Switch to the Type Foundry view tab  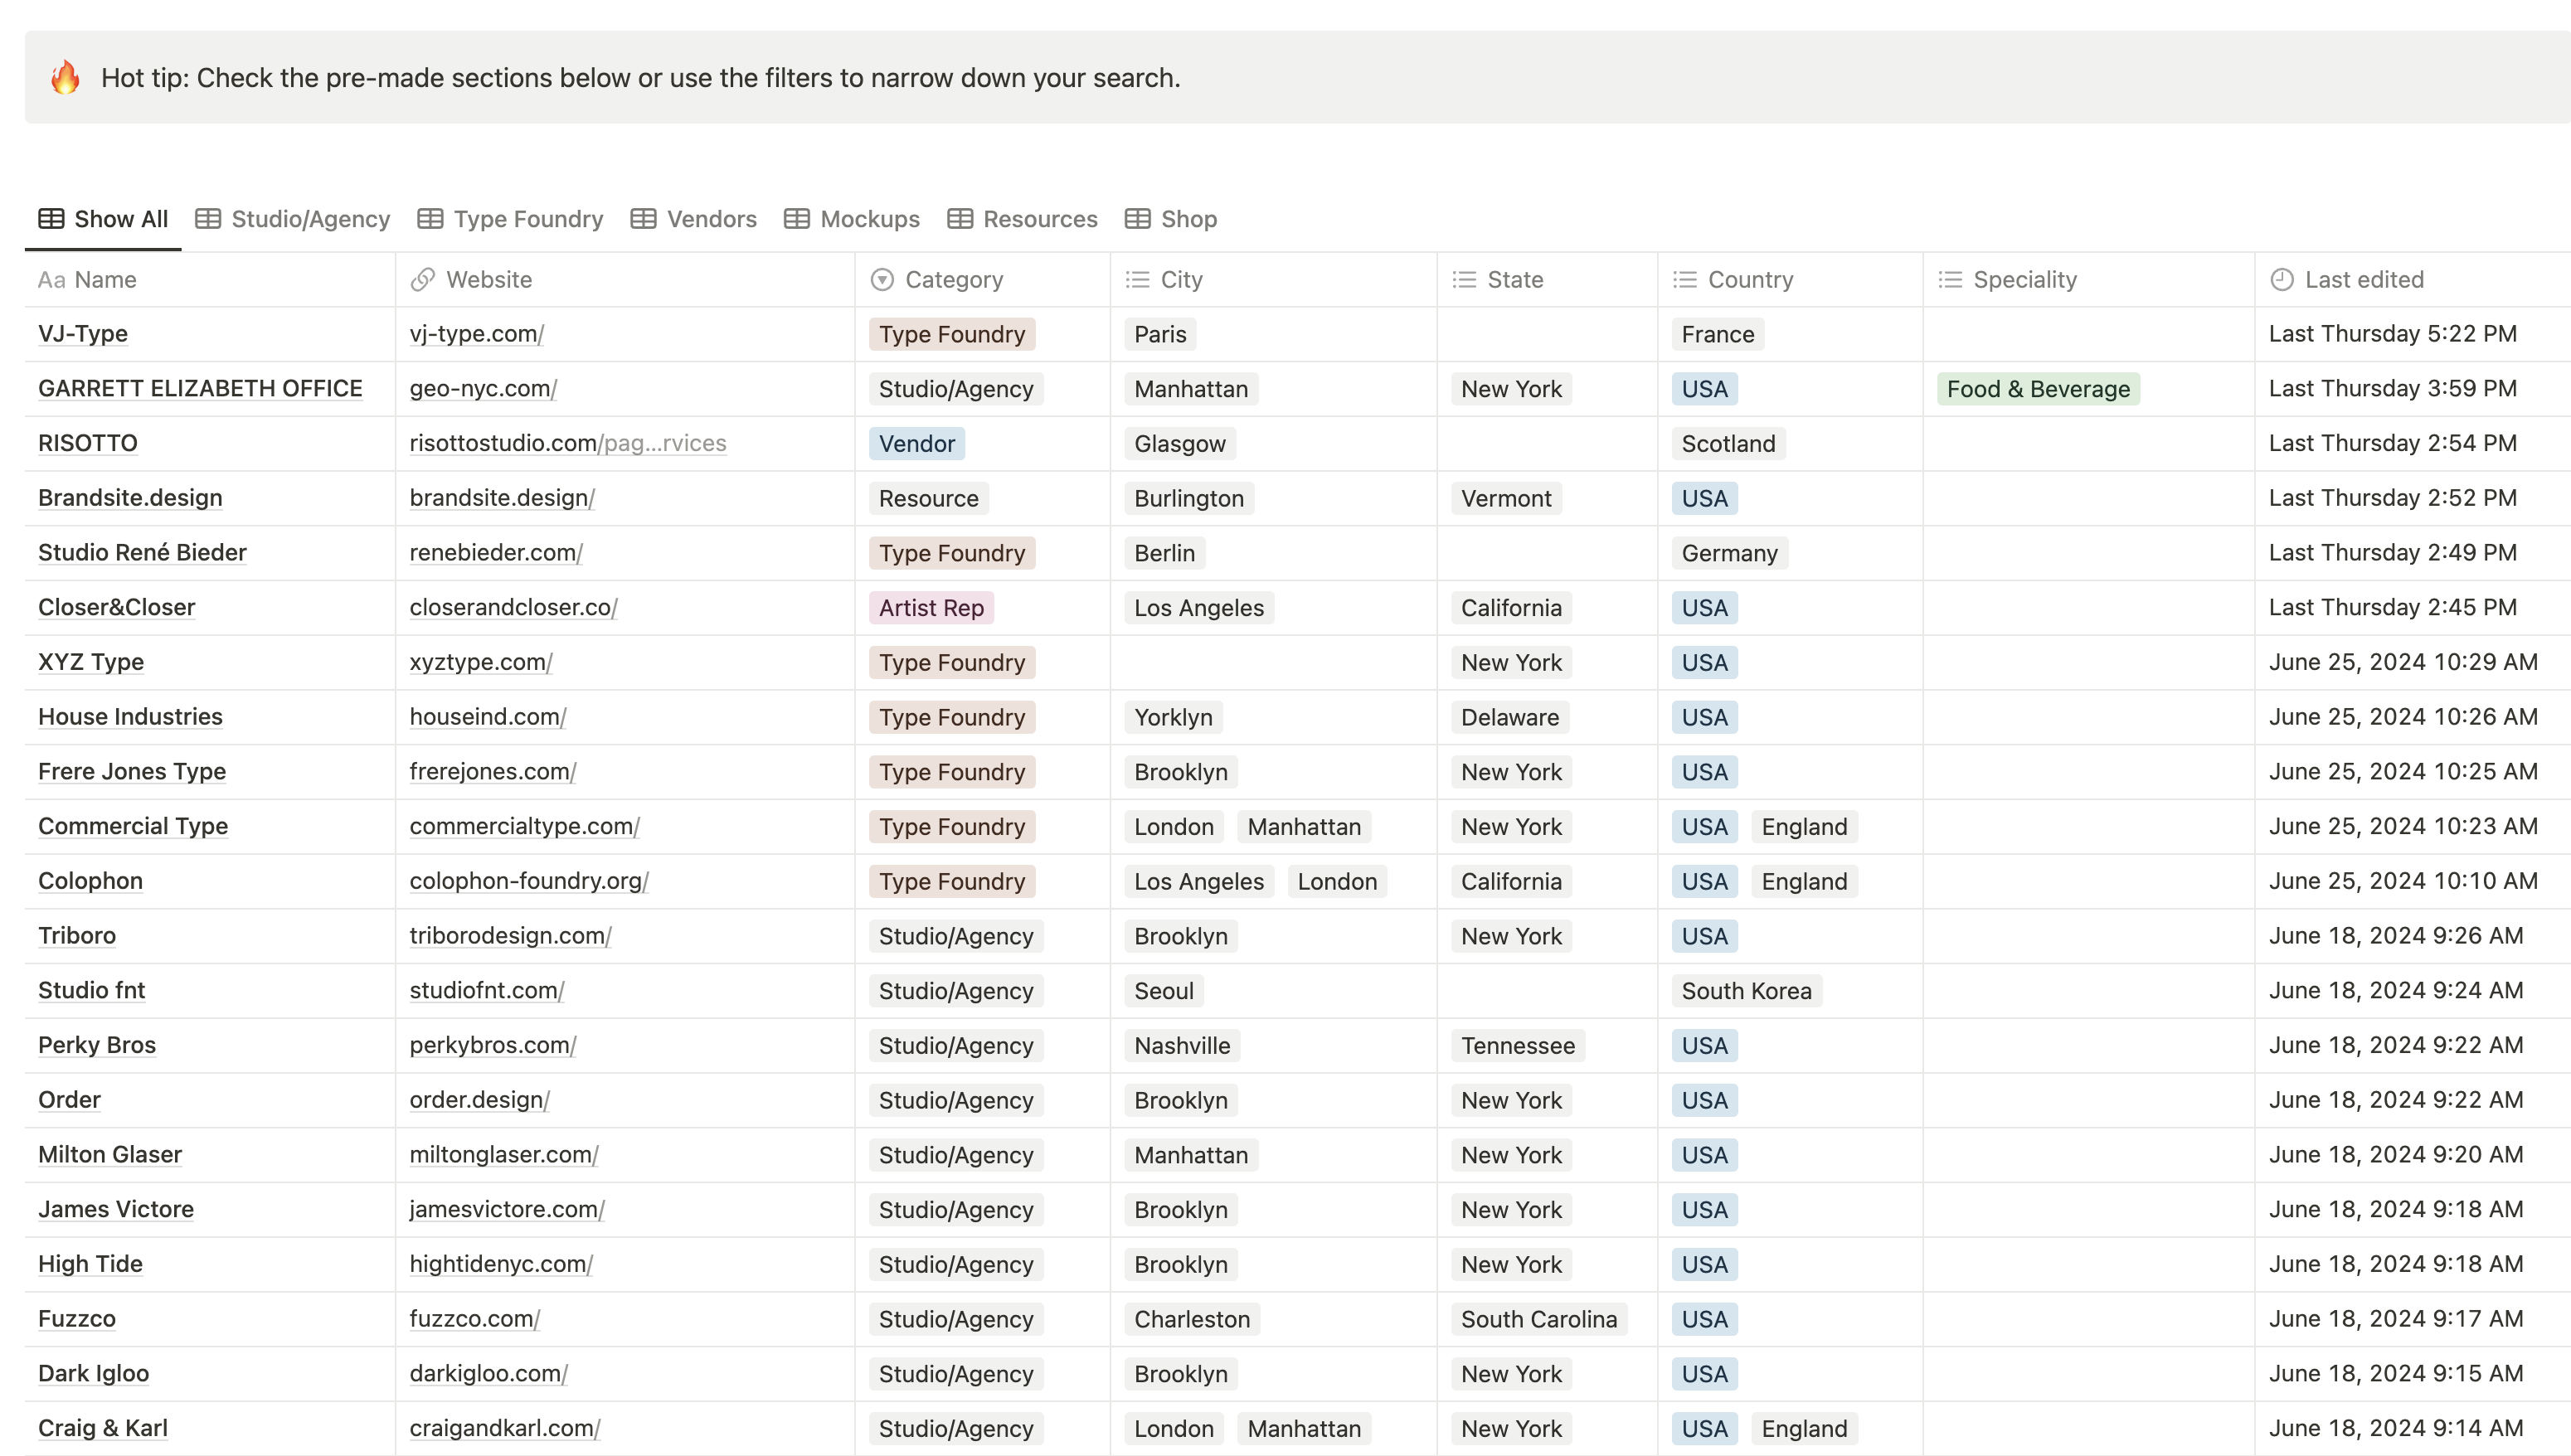tap(511, 219)
